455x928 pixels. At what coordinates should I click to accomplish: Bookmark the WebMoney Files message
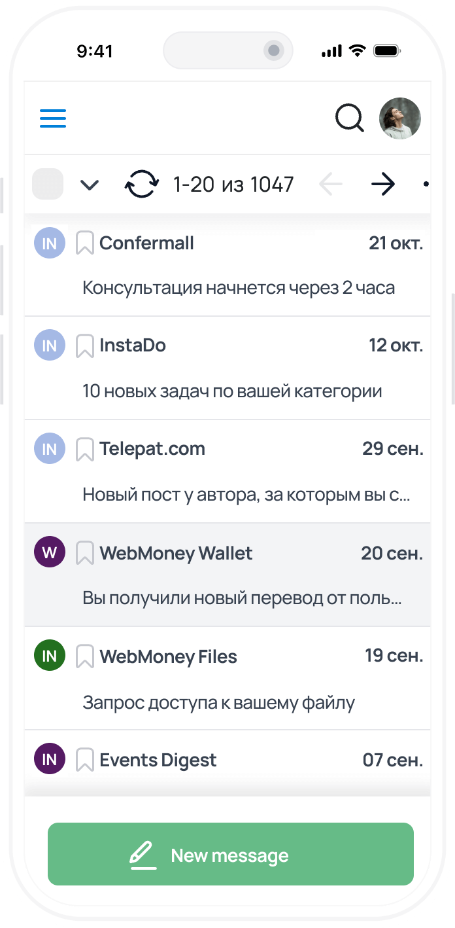(x=85, y=656)
